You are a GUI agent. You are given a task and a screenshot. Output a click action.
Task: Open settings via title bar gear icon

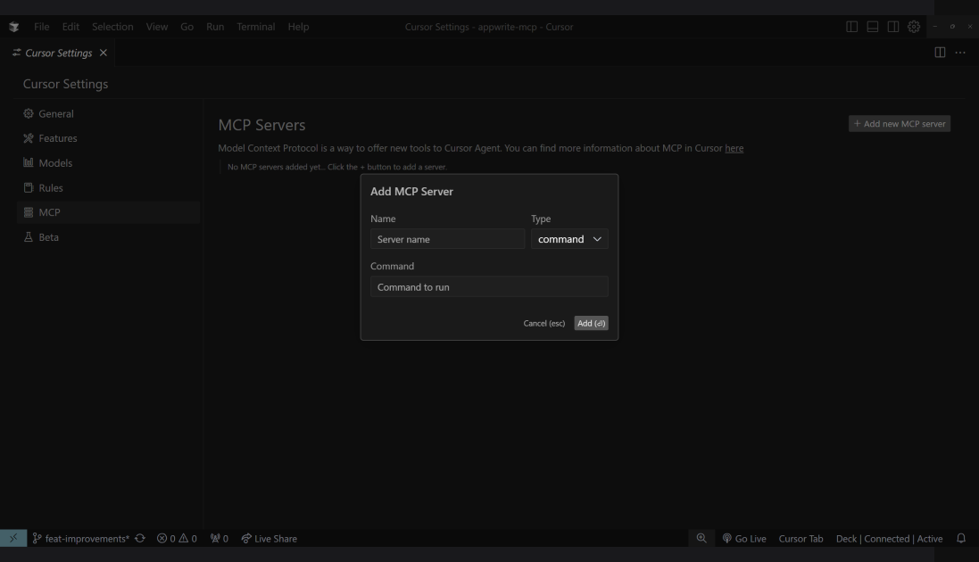[x=914, y=27]
